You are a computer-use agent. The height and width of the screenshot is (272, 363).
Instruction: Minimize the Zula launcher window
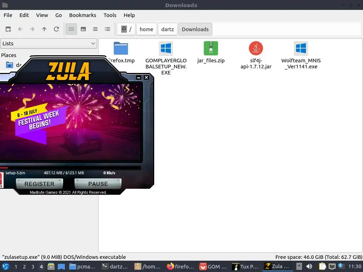[x=139, y=78]
